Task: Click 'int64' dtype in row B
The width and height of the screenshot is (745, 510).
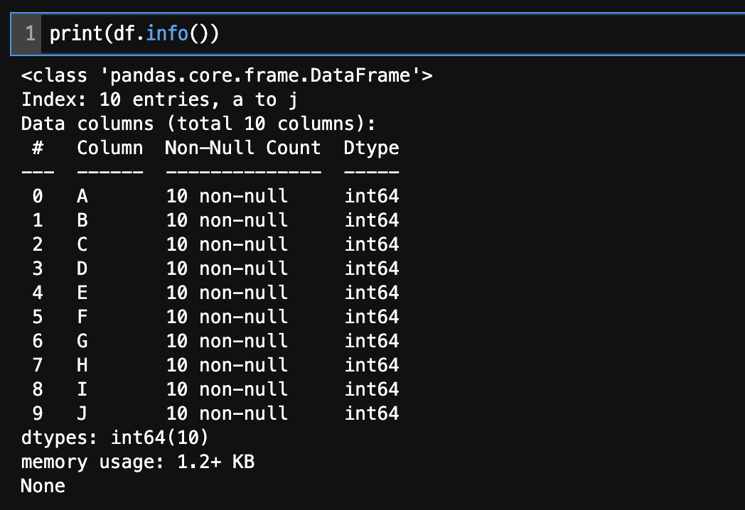Action: [x=372, y=220]
